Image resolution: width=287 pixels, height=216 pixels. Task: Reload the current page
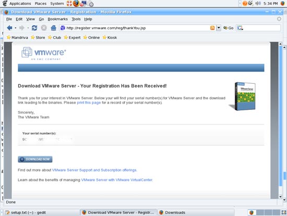point(34,28)
